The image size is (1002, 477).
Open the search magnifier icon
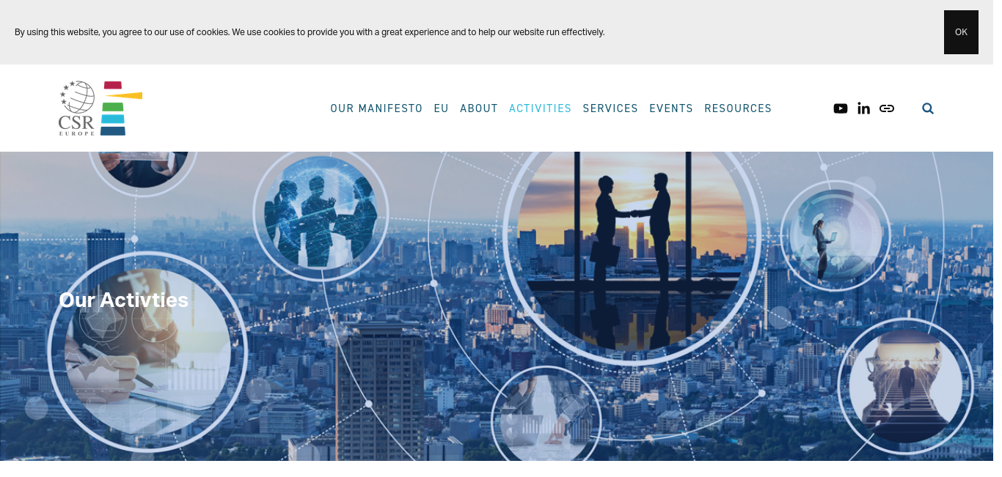pyautogui.click(x=928, y=108)
